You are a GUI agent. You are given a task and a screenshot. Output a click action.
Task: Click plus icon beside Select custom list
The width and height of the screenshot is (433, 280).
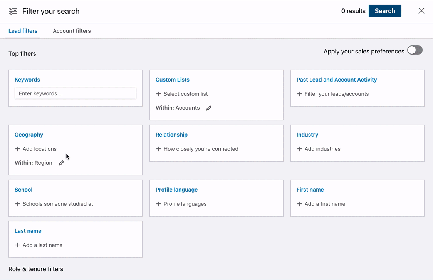pos(158,94)
